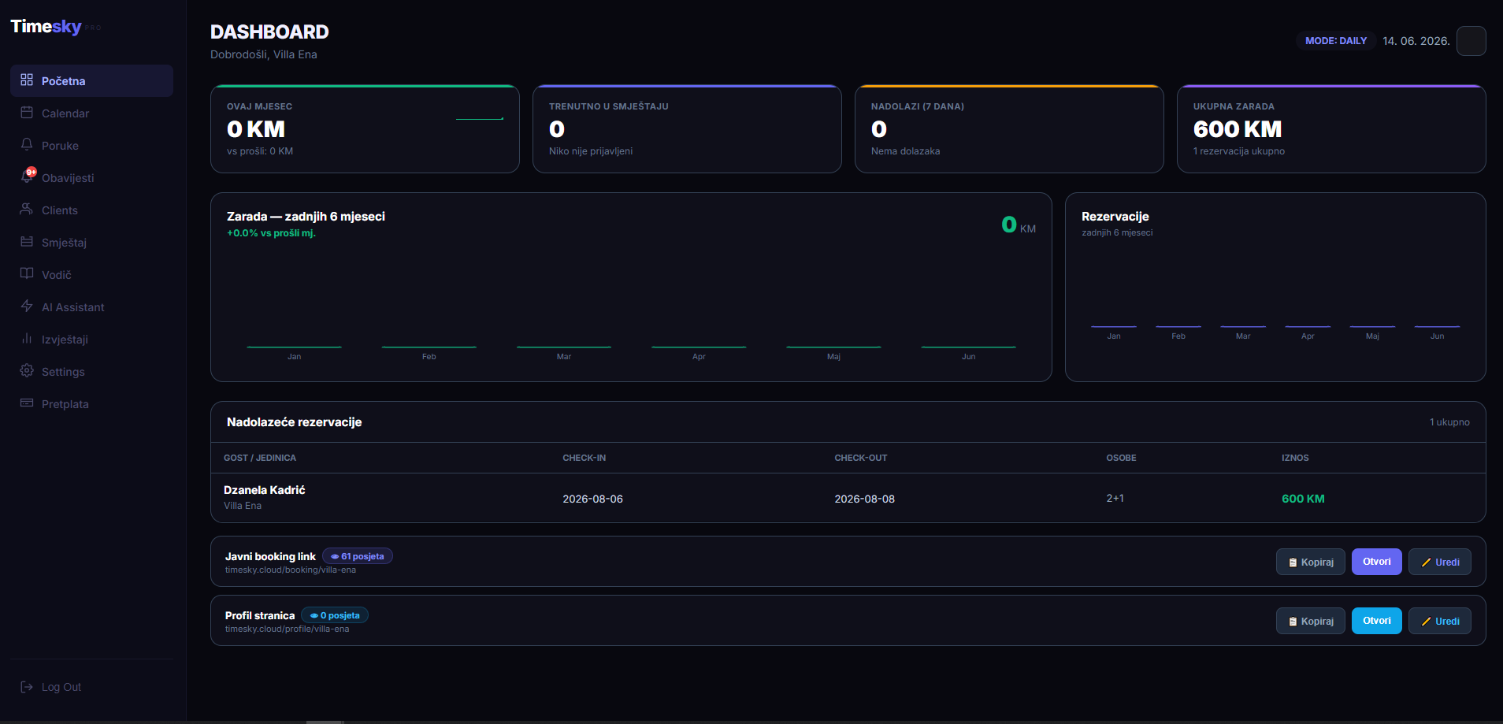Viewport: 1503px width, 724px height.
Task: Open Pretplata subscription page
Action: coord(91,403)
